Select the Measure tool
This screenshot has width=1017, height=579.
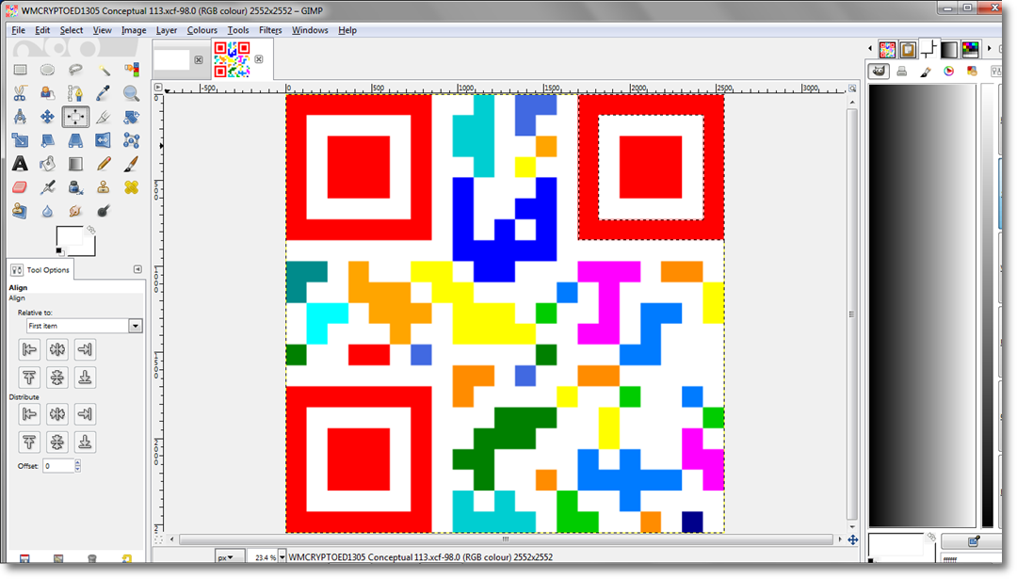point(20,117)
